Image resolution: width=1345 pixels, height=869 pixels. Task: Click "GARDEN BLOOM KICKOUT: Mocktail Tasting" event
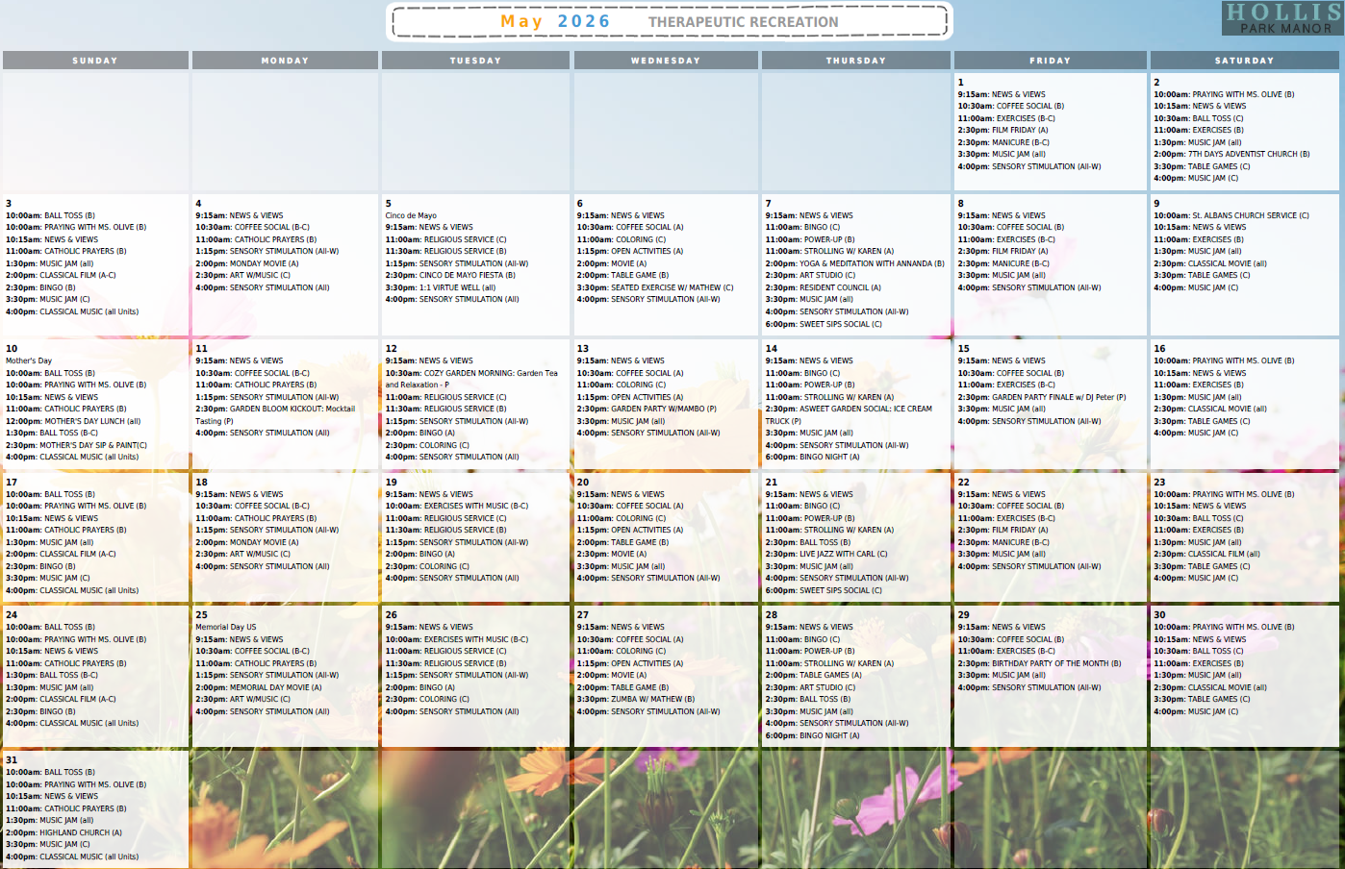(275, 415)
